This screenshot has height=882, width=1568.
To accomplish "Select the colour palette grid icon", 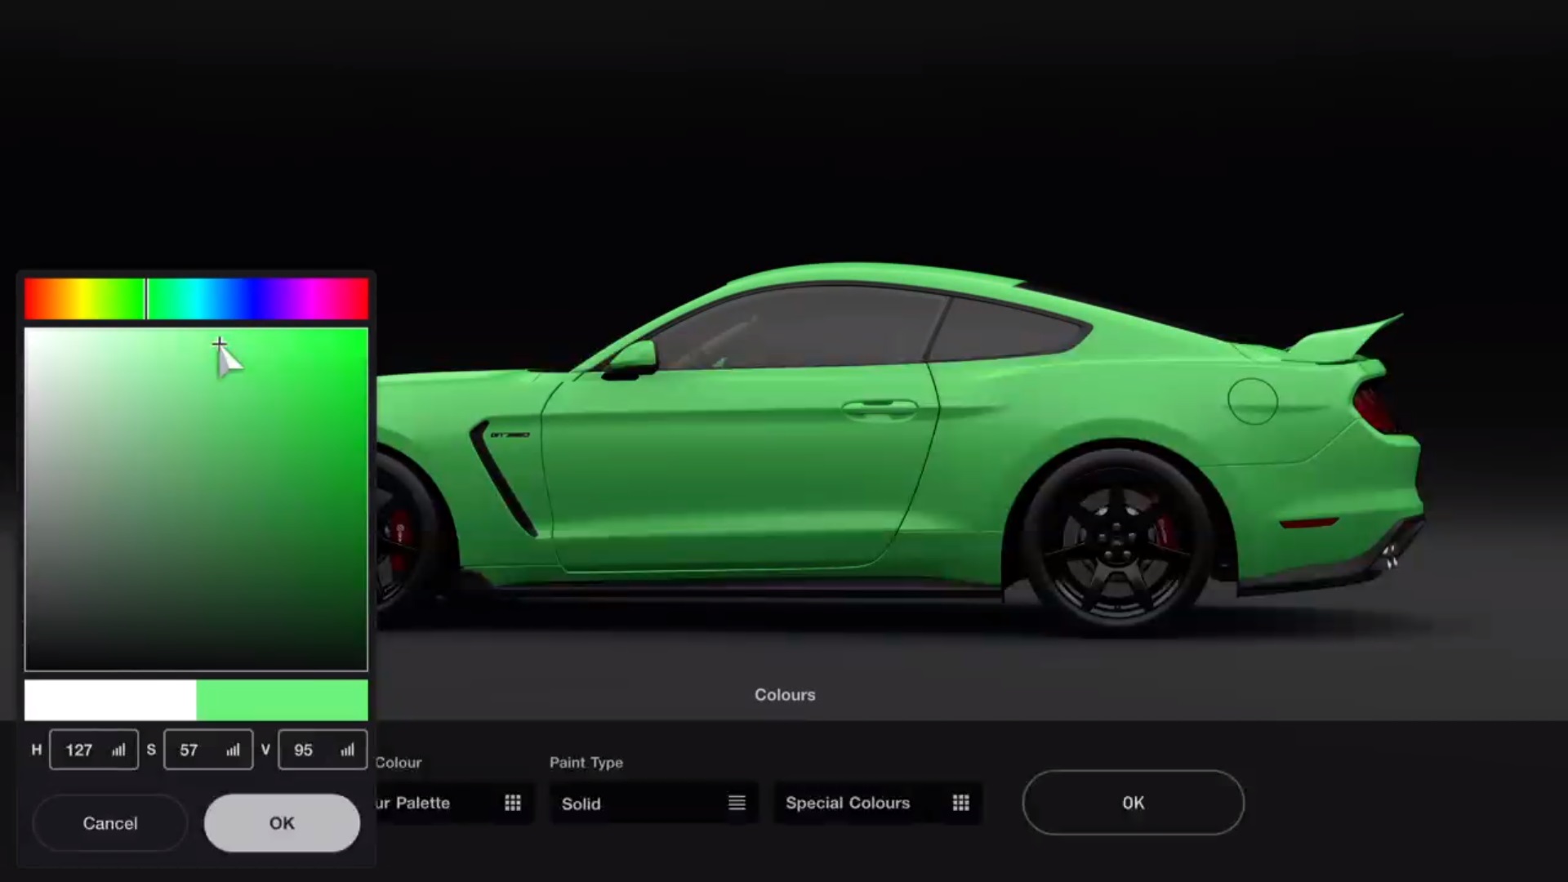I will [513, 802].
